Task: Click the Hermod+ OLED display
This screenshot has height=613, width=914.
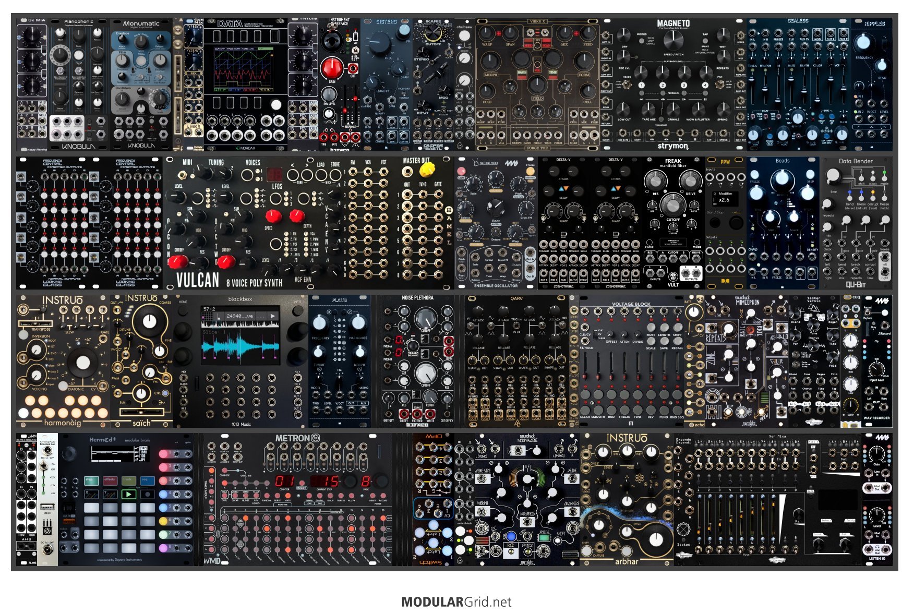Action: [121, 453]
